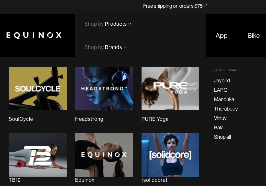The width and height of the screenshot is (266, 186).
Task: Select LARQ under Other Brands
Action: [x=221, y=90]
